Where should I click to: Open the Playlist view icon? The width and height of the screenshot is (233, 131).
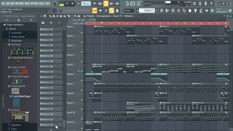[162, 11]
